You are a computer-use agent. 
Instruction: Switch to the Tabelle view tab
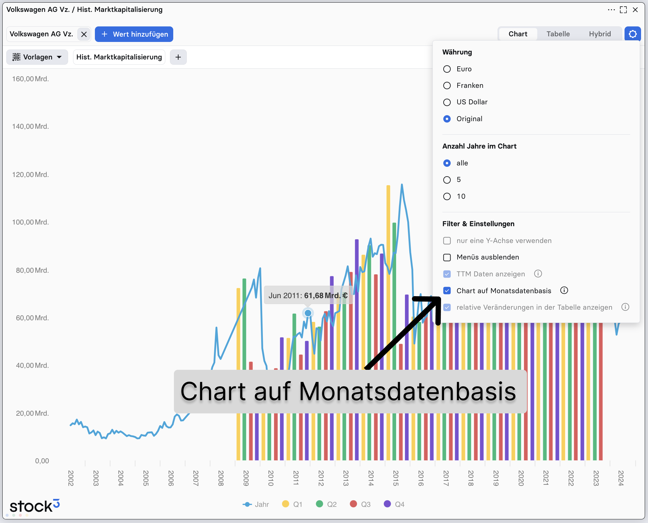click(x=558, y=34)
